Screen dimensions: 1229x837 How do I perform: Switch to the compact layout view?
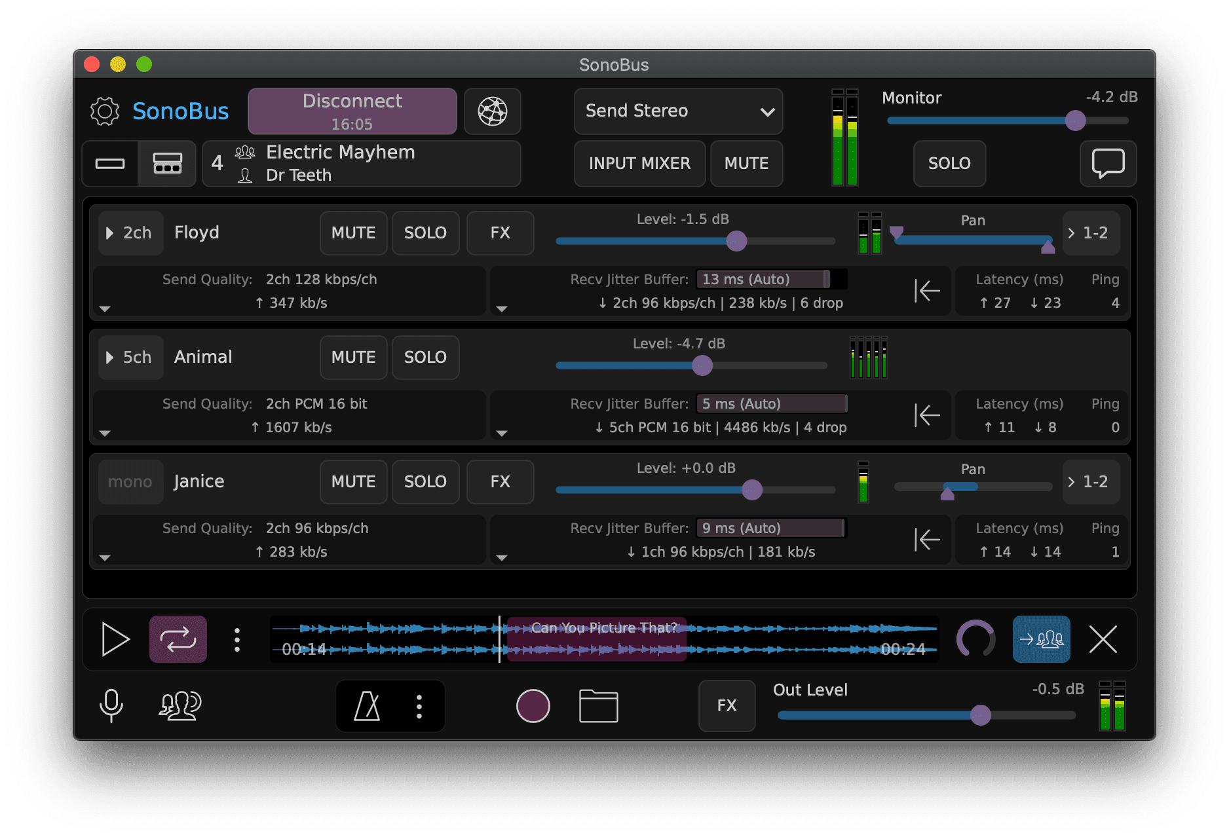(109, 164)
